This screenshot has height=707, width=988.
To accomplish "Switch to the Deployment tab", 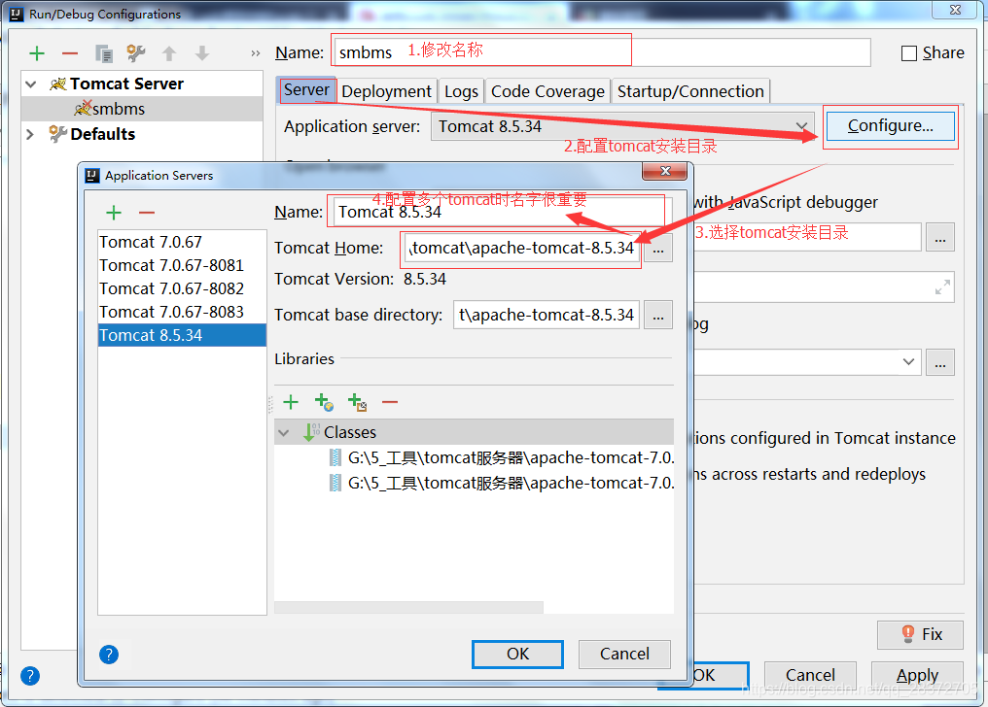I will (x=386, y=92).
